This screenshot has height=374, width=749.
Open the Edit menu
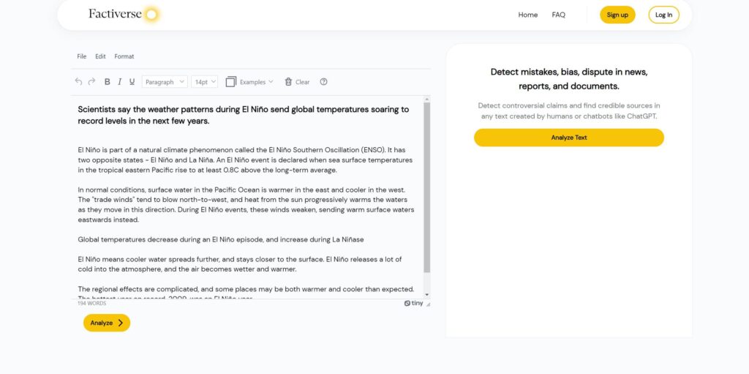(x=100, y=56)
